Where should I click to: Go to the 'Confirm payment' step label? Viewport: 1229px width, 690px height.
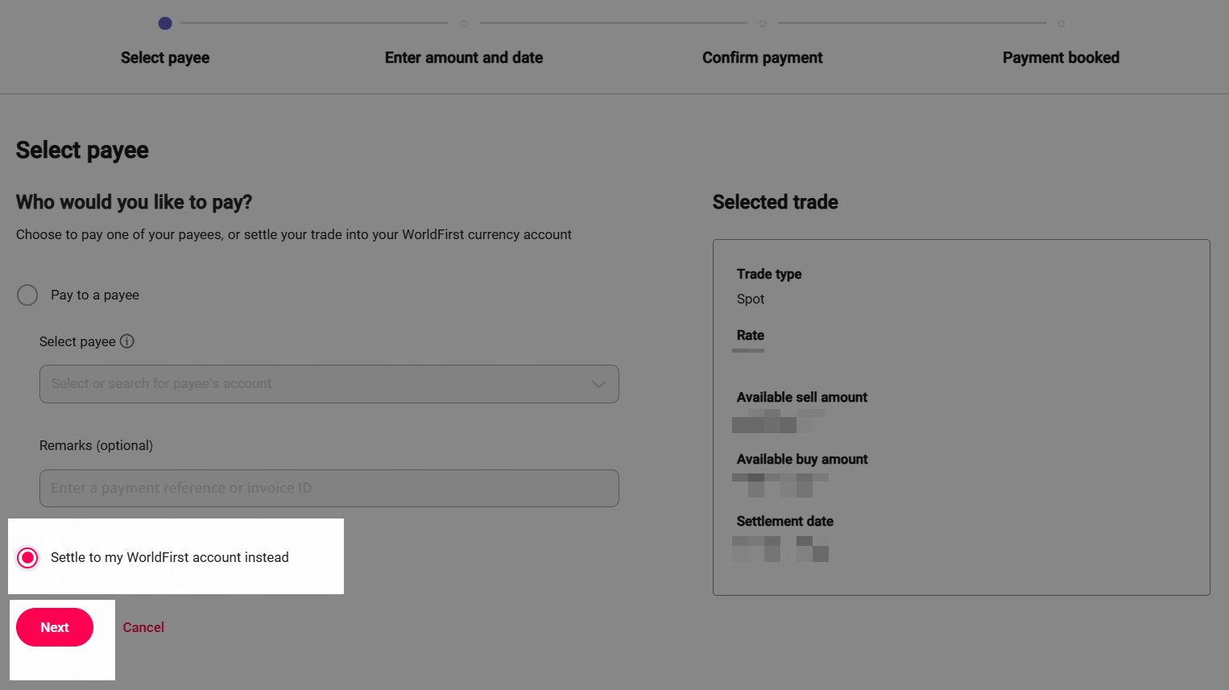pos(762,58)
